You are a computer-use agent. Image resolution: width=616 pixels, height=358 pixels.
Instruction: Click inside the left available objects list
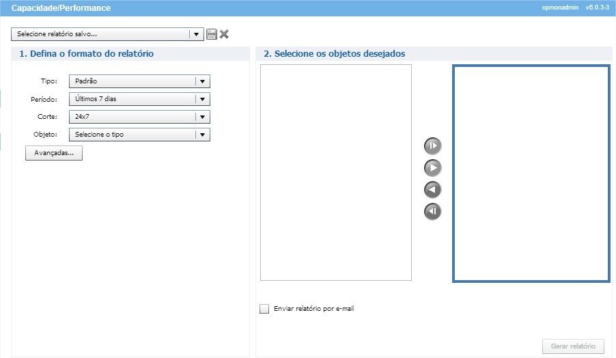[x=335, y=172]
